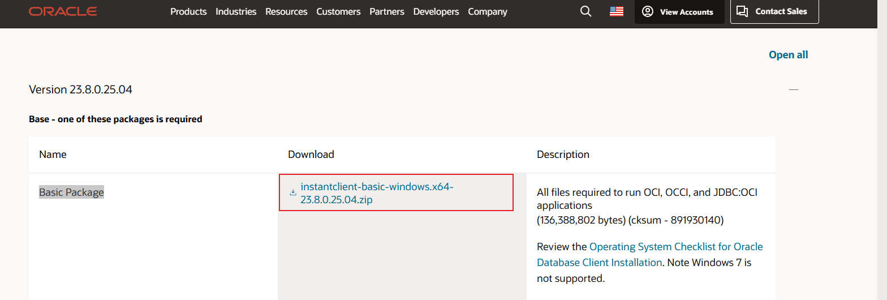Click the Description column header
Viewport: 887px width, 300px height.
point(563,155)
